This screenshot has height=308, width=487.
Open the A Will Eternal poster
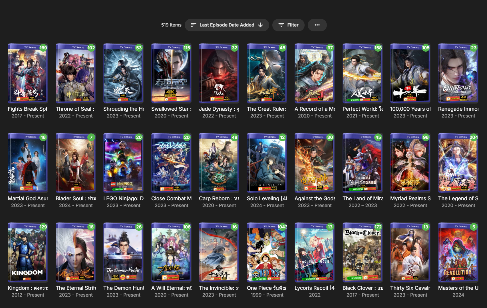[x=171, y=252]
